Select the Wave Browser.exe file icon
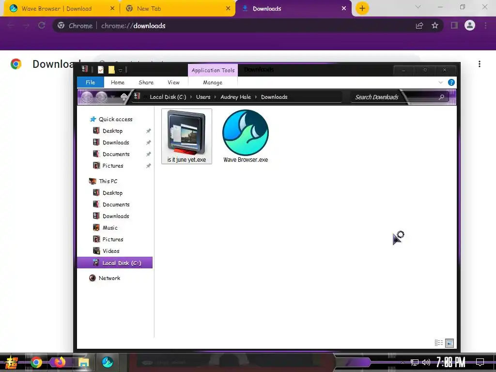 [x=246, y=136]
